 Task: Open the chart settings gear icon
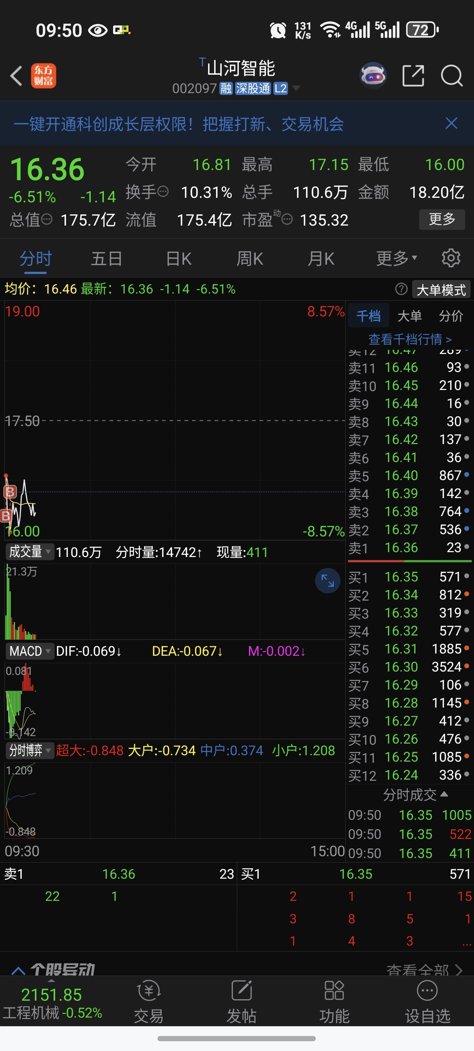pyautogui.click(x=451, y=258)
